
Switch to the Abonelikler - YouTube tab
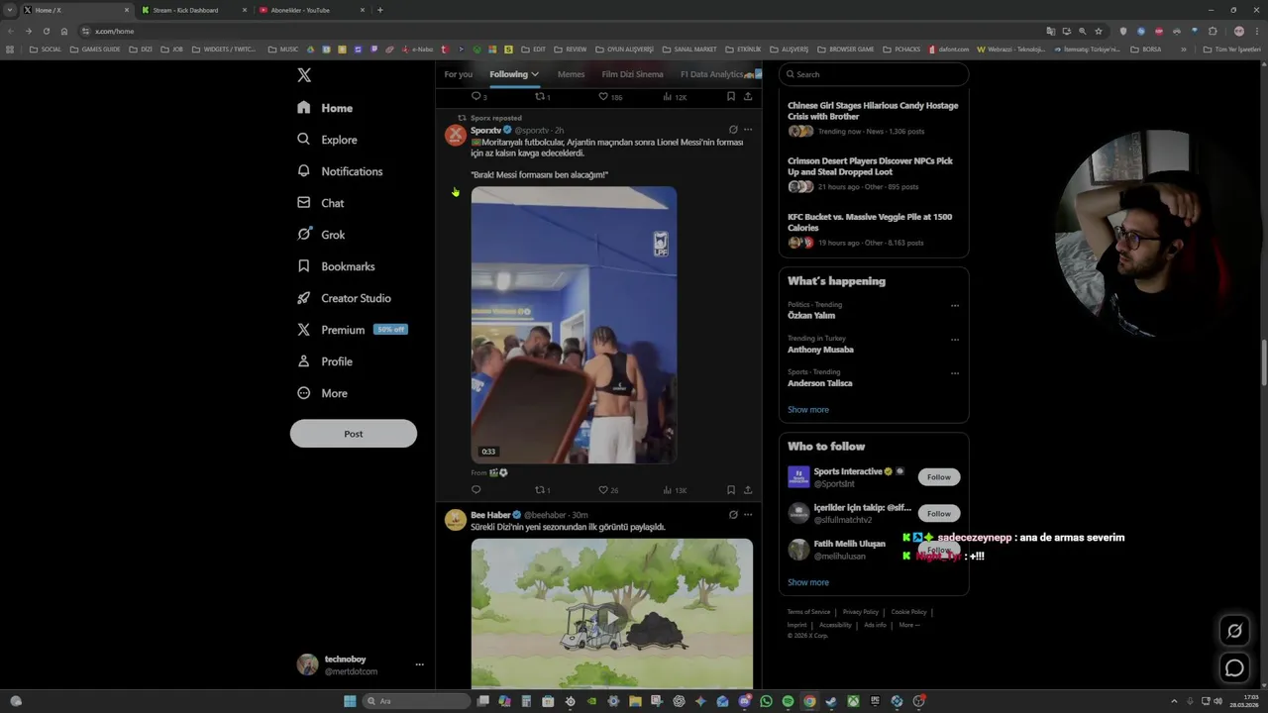click(311, 10)
